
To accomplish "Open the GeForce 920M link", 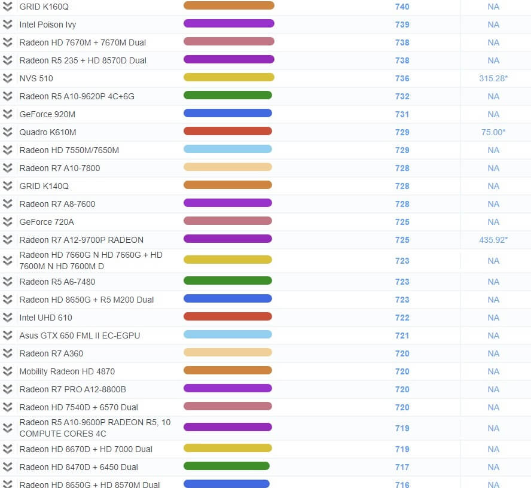I will click(x=47, y=114).
